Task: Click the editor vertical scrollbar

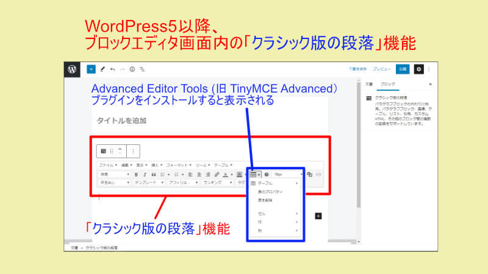Action: click(x=359, y=146)
